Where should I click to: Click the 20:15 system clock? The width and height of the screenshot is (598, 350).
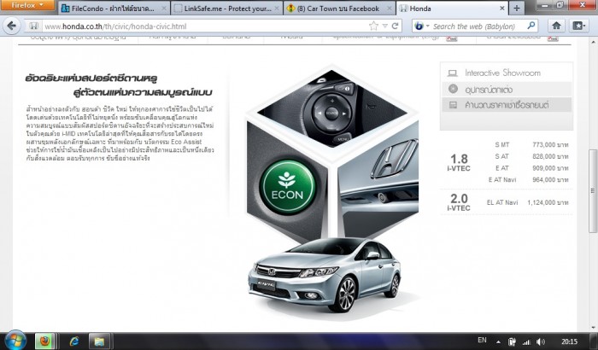[x=569, y=341]
